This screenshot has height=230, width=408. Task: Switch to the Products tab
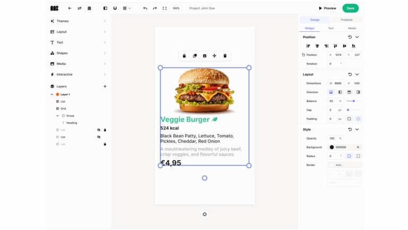click(x=346, y=20)
